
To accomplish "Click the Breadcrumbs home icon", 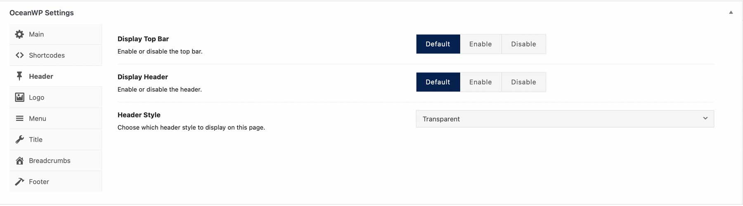I will 19,161.
